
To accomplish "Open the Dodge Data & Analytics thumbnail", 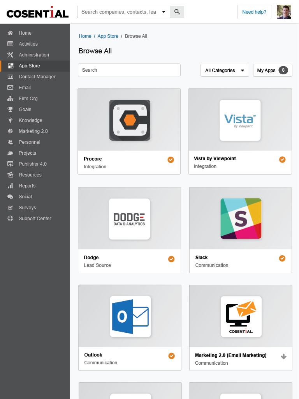I will point(129,219).
